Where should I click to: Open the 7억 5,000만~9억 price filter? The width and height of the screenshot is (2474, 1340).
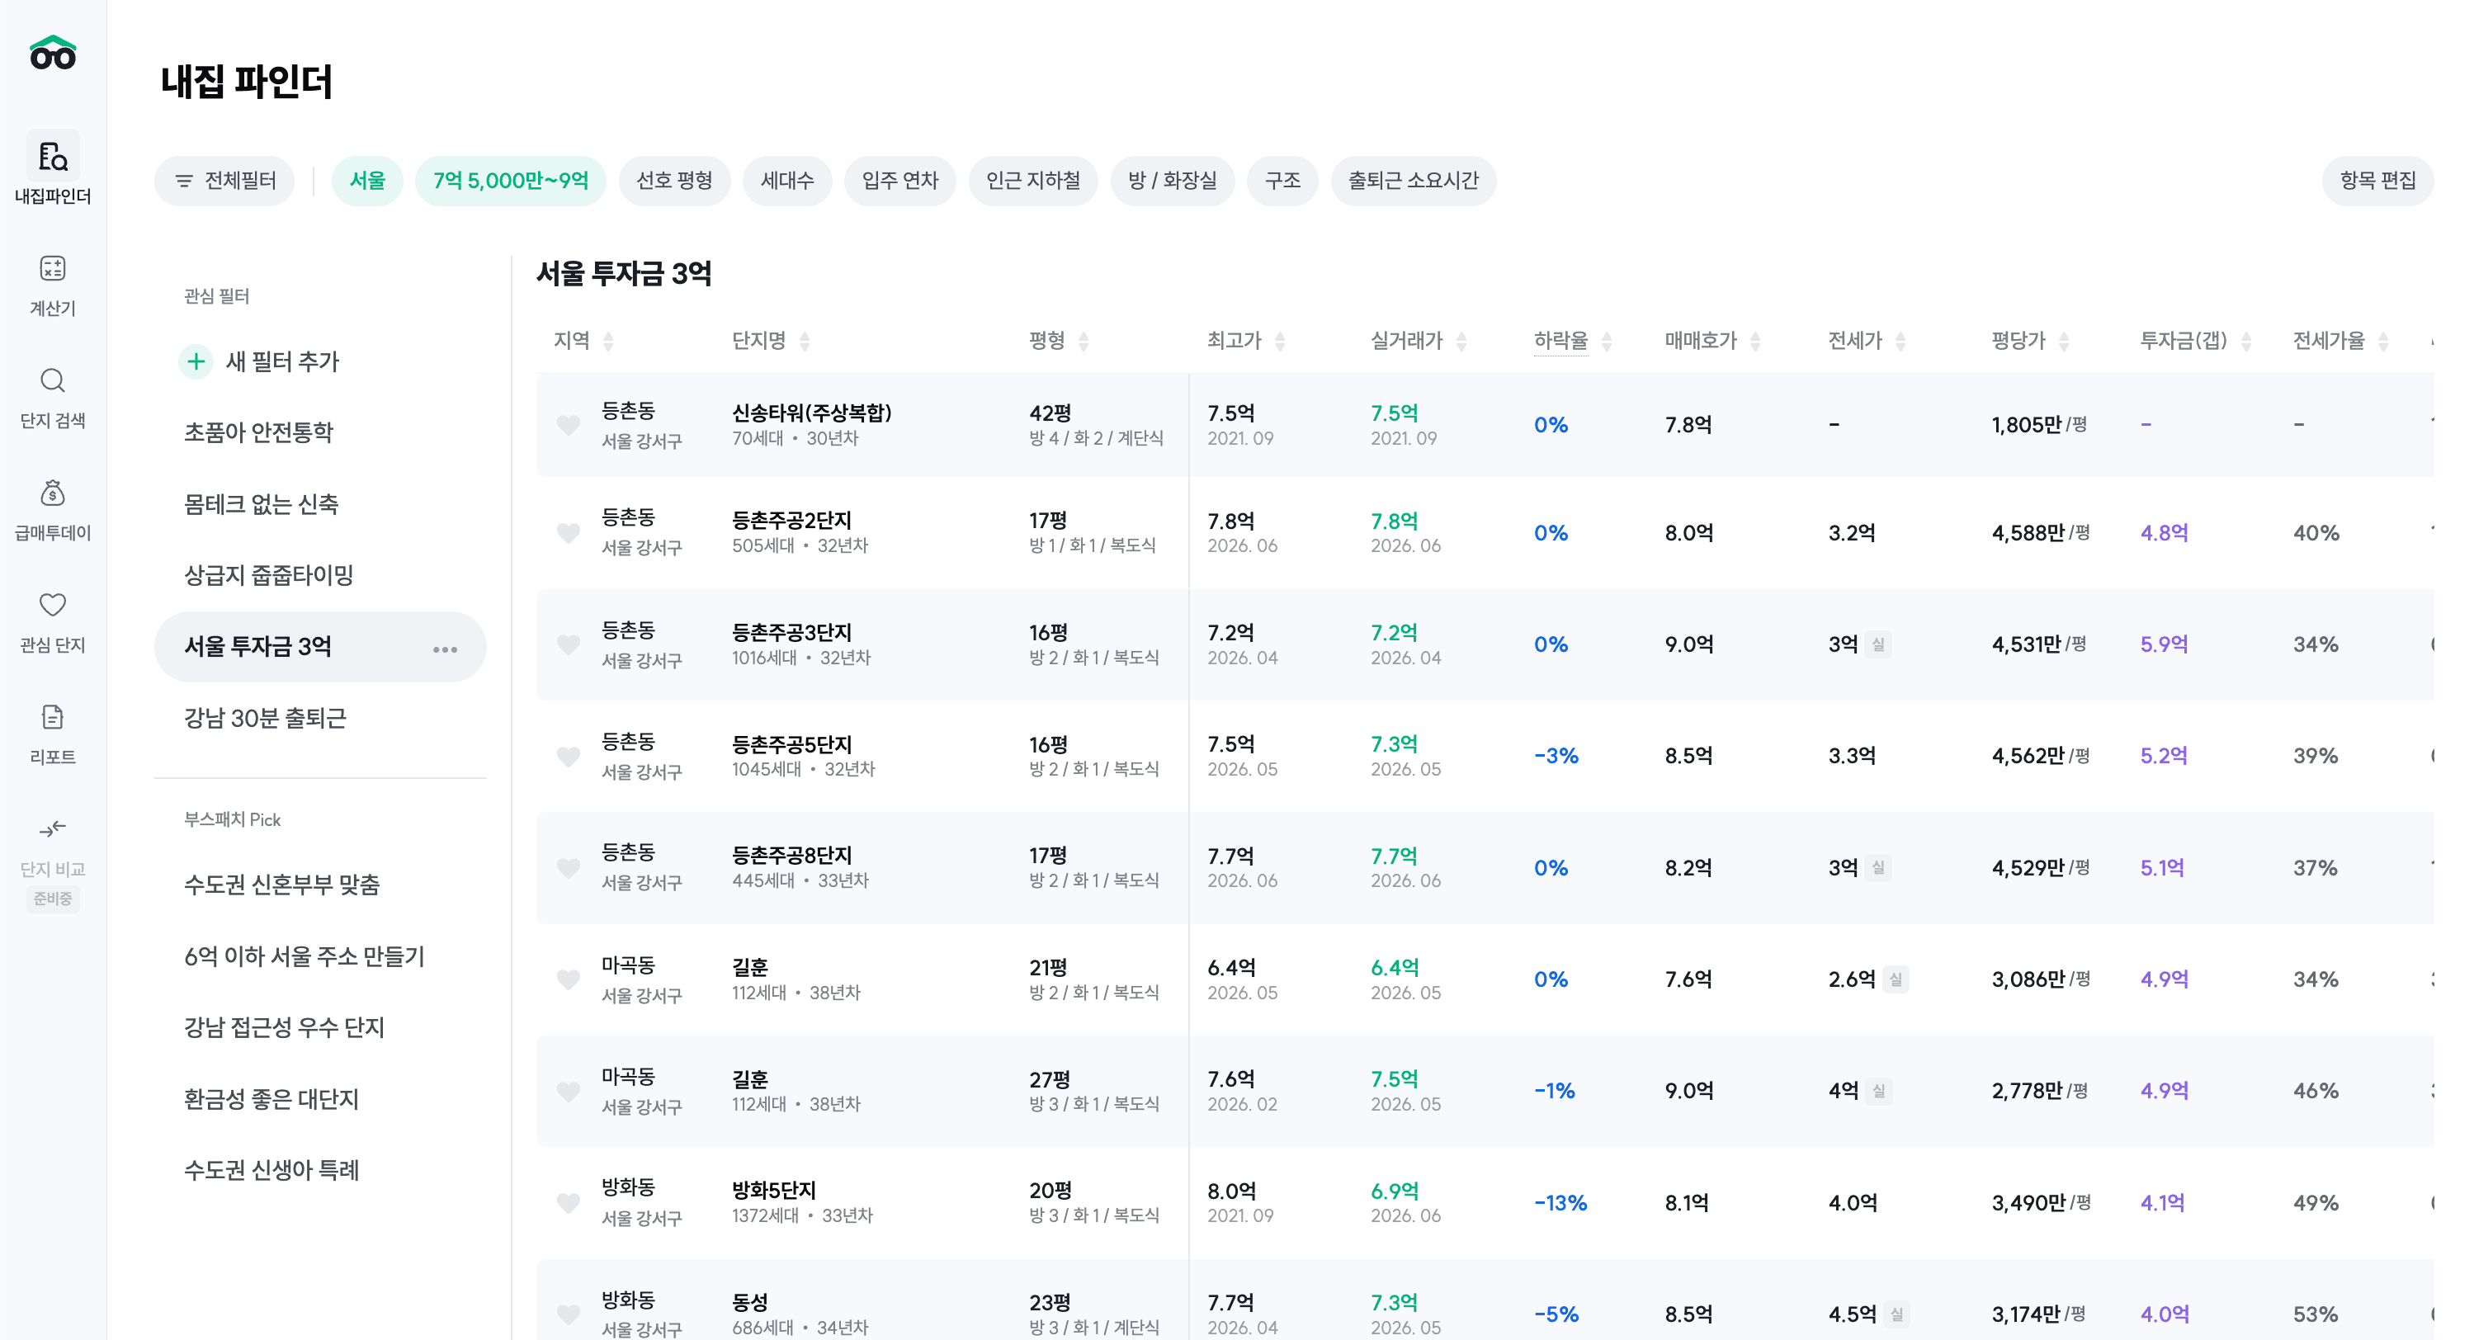coord(511,181)
